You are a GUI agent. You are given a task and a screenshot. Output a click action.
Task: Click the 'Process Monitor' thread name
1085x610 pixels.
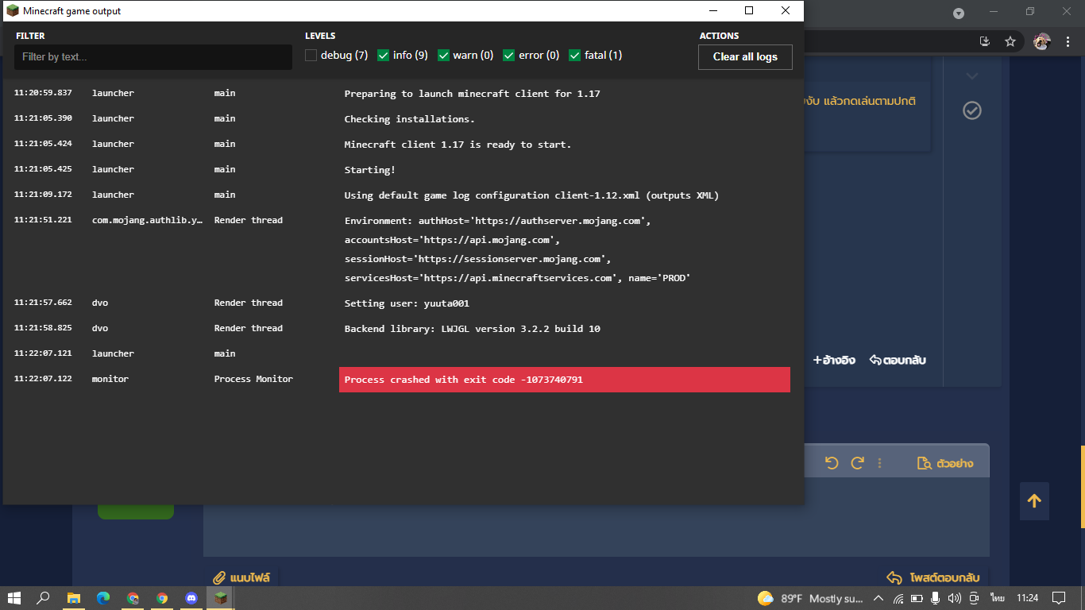(x=253, y=379)
